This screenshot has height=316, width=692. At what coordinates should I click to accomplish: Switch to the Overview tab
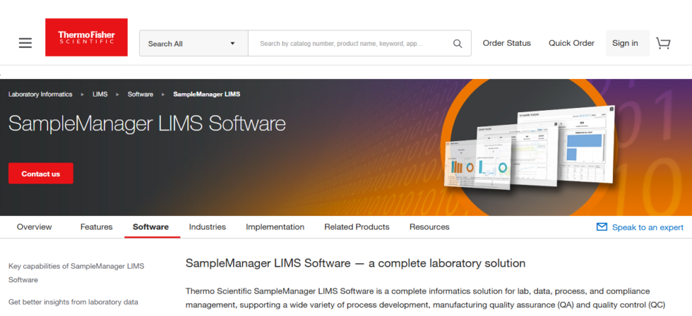click(34, 227)
